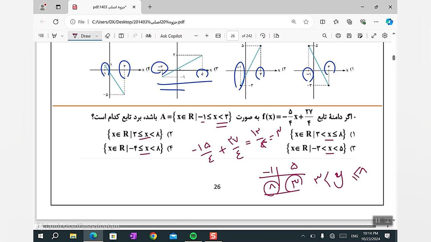Viewport: 431px width, 242px height.
Task: Open the Mail app from the taskbar
Action: click(x=173, y=236)
